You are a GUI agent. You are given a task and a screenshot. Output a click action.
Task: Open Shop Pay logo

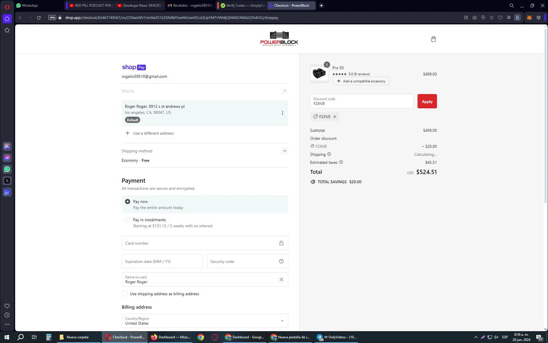(134, 67)
